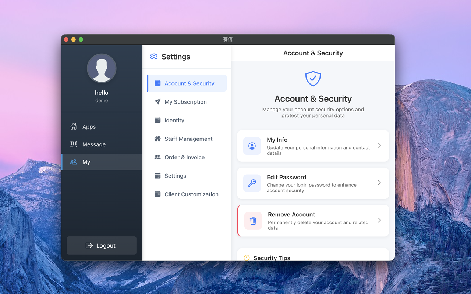Click the Remove Account trash icon
The image size is (471, 294).
point(253,220)
